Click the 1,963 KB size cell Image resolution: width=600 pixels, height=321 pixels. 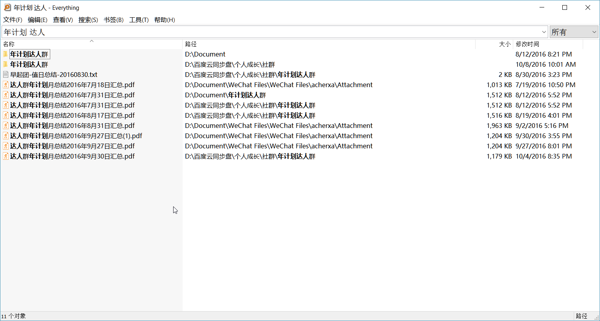pos(499,126)
